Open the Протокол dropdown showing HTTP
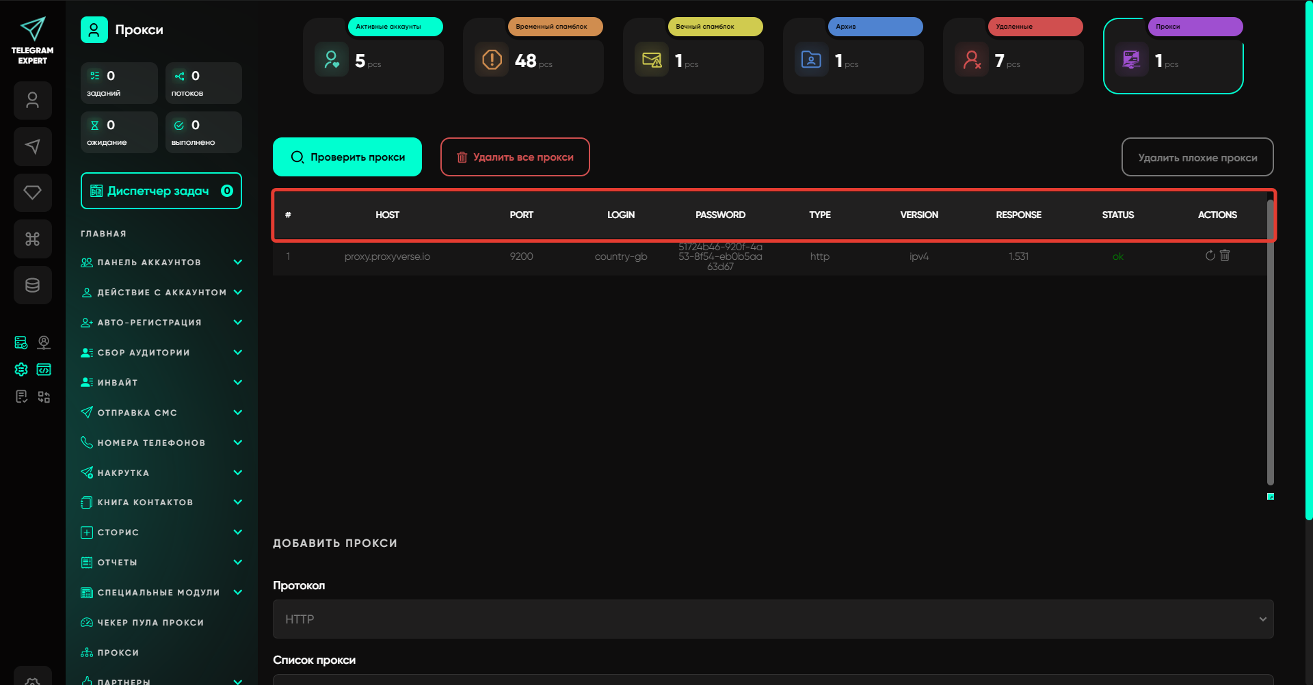The width and height of the screenshot is (1313, 685). pyautogui.click(x=773, y=619)
